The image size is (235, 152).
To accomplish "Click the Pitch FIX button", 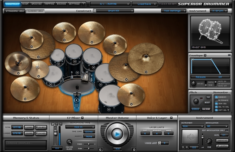I will pos(208,97).
